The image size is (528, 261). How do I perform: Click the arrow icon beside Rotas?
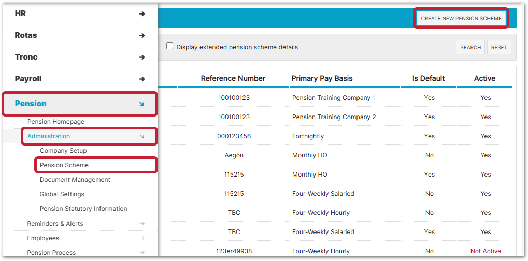click(x=142, y=36)
